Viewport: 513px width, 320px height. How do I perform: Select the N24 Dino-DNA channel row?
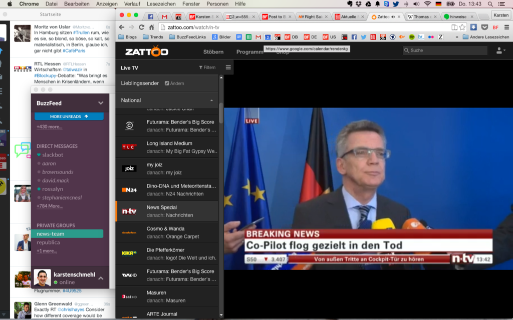[x=167, y=189]
